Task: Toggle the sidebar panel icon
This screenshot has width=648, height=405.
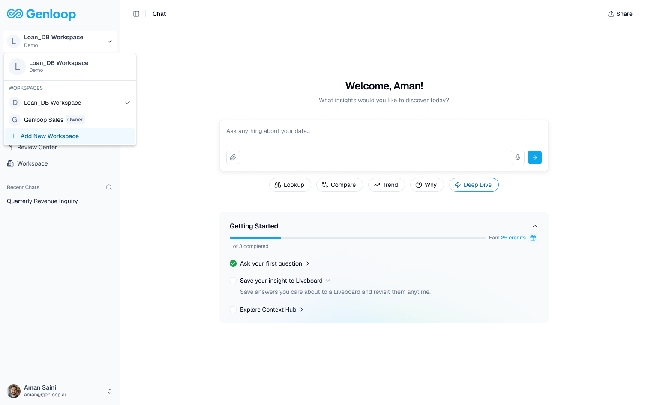Action: coord(136,14)
